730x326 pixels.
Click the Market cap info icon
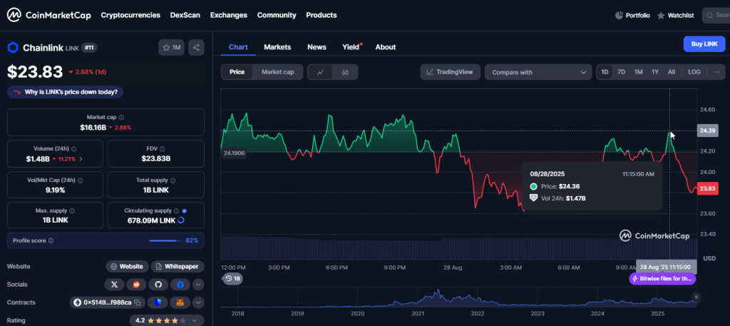[x=121, y=118]
